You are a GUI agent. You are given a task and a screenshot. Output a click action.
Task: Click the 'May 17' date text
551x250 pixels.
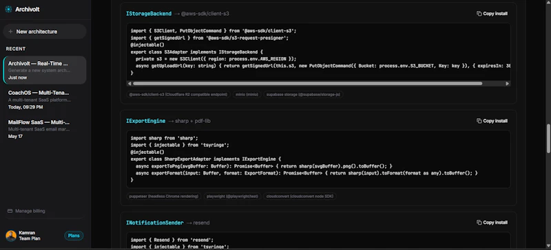[x=15, y=137]
